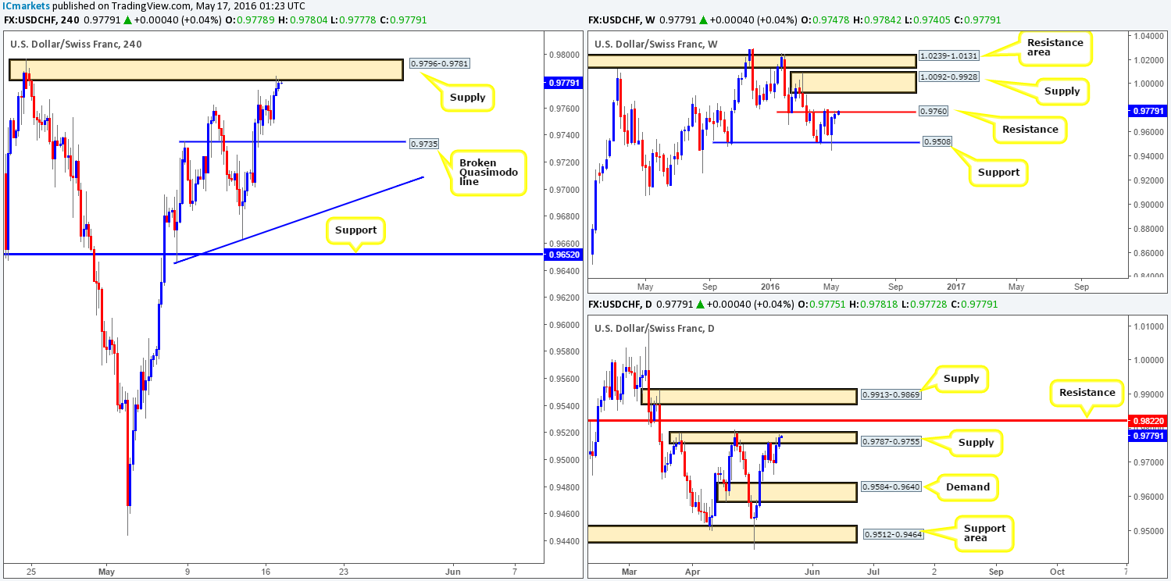Screen dimensions: 1171x581
Task: Click 0.9787-0.9755 supply label on daily chart
Action: (891, 442)
